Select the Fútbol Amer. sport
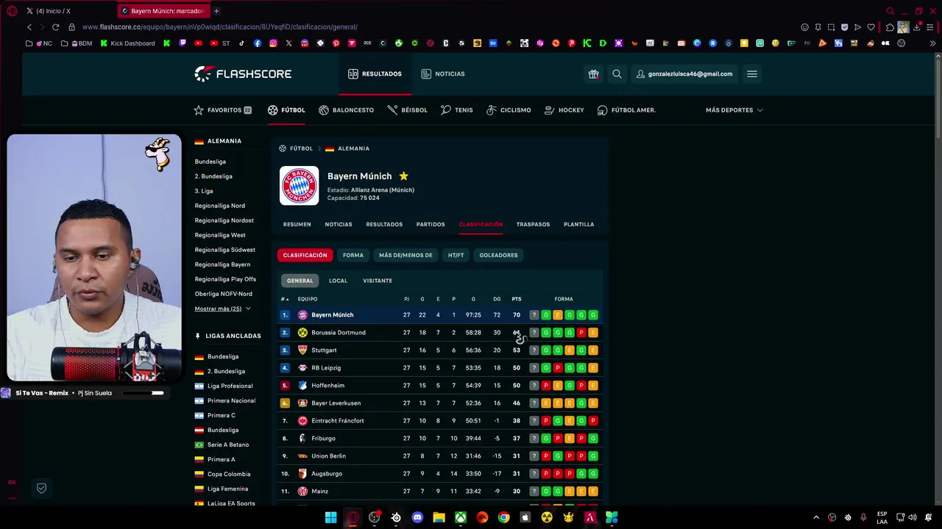The height and width of the screenshot is (529, 942). tap(626, 110)
